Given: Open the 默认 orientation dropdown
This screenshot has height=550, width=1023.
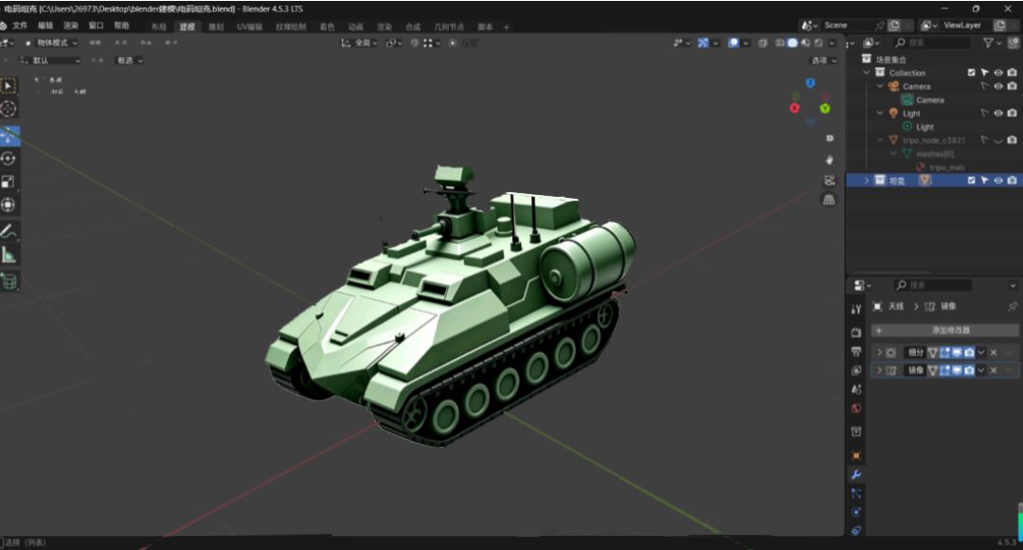Looking at the screenshot, I should coord(49,61).
